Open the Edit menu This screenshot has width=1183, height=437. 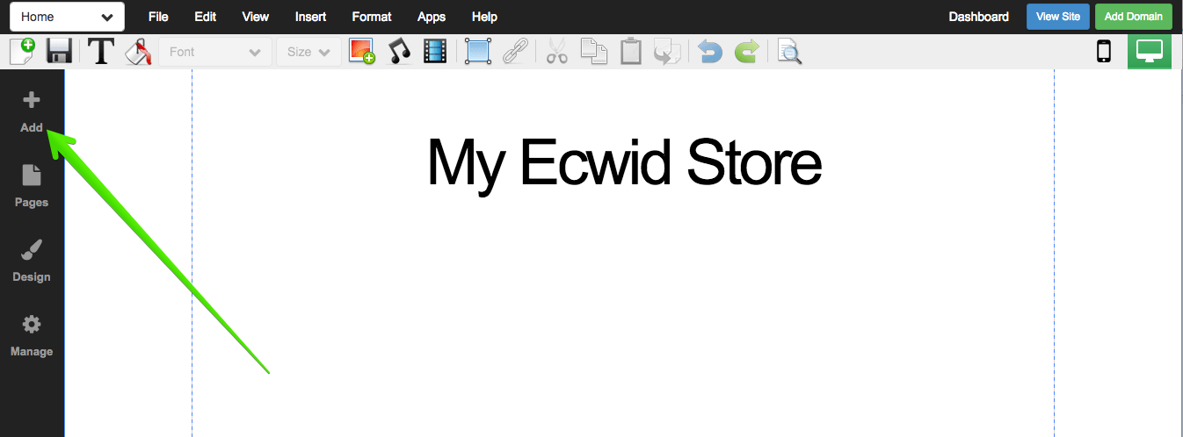tap(205, 17)
